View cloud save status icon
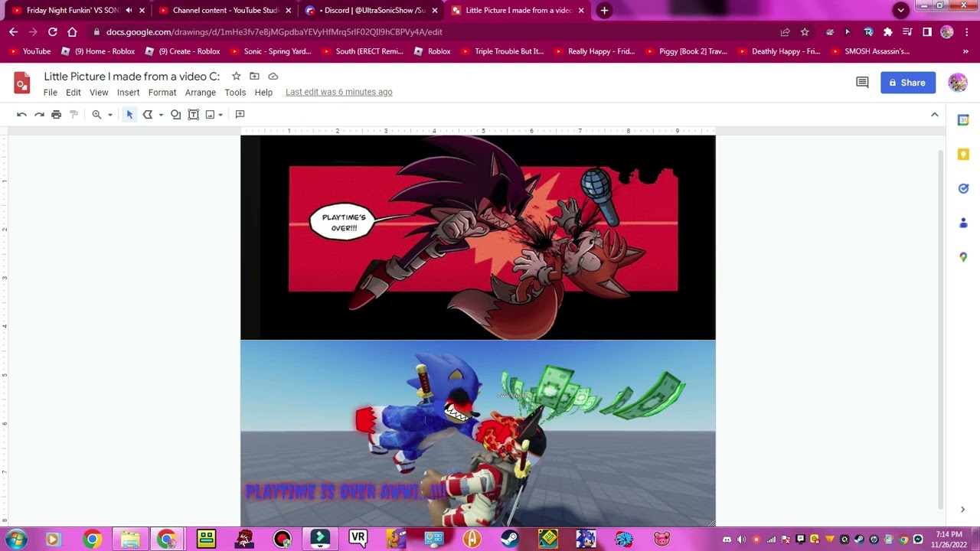Image resolution: width=980 pixels, height=551 pixels. pos(273,77)
